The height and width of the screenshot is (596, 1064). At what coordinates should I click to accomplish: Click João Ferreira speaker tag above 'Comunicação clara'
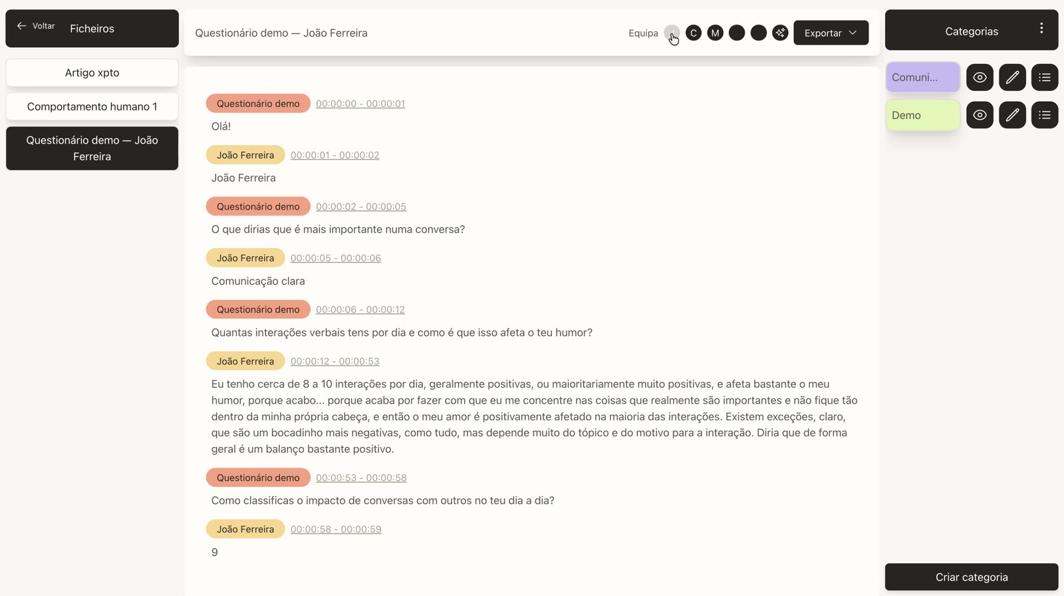(x=245, y=258)
